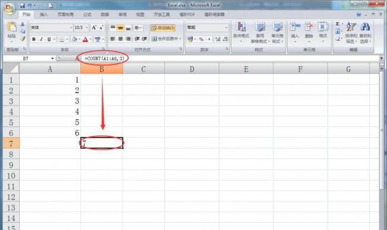Viewport: 387px width, 230px height.
Task: Click Delete cells (删除) button
Action: [309, 32]
